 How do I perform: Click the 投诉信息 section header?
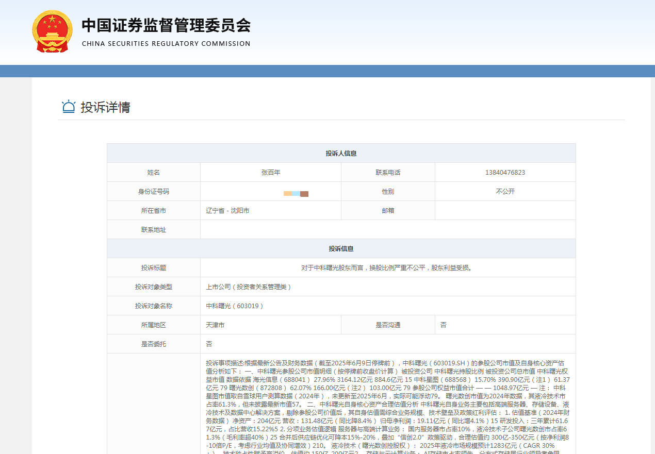[x=341, y=249]
